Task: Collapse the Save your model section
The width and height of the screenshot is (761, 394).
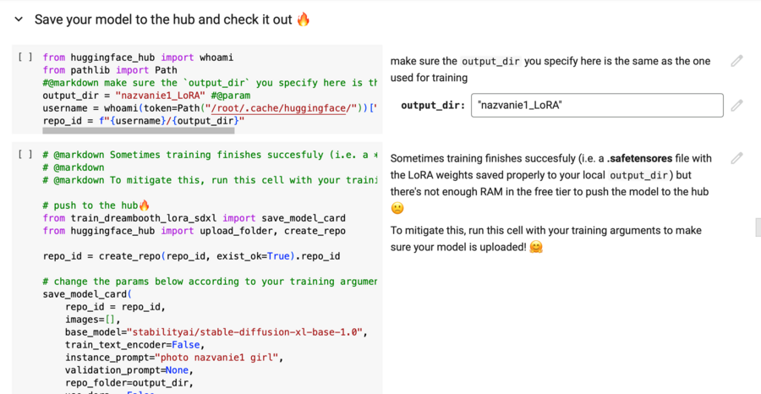Action: tap(19, 19)
